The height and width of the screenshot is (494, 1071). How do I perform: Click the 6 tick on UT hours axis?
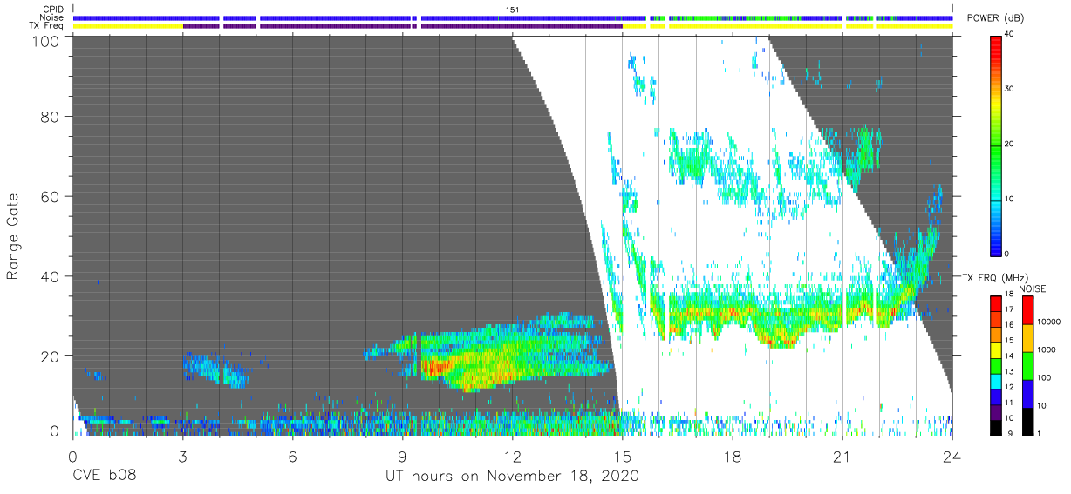coord(292,457)
